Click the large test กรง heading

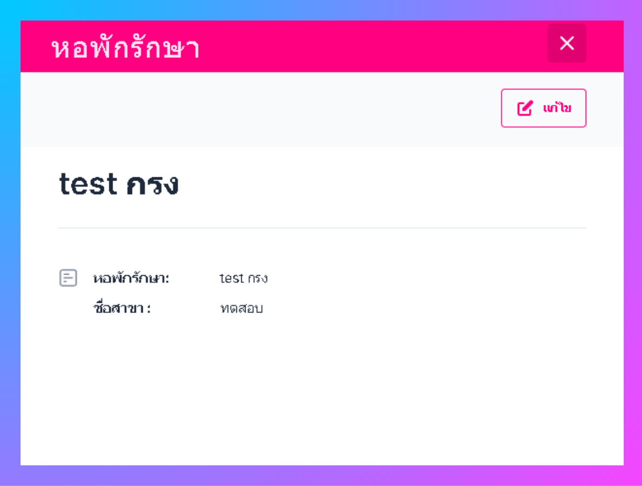click(x=118, y=184)
